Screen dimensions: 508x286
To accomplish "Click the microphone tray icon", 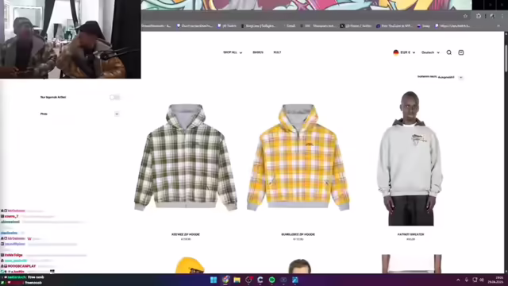I will 467,280.
